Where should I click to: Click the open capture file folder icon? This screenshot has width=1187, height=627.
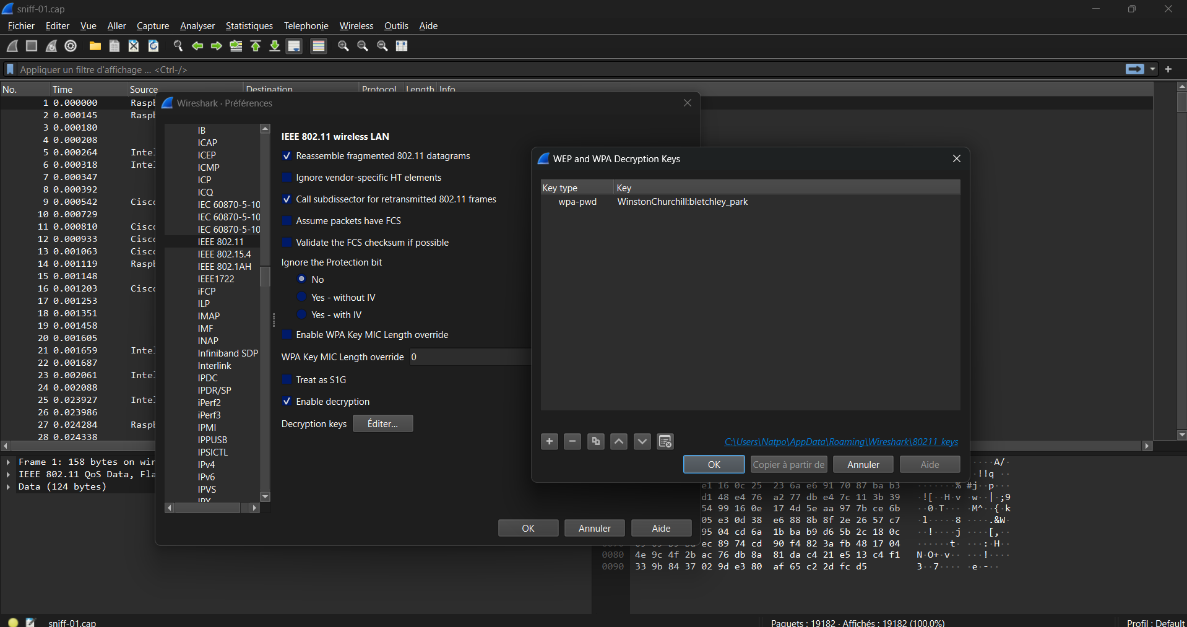coord(95,46)
